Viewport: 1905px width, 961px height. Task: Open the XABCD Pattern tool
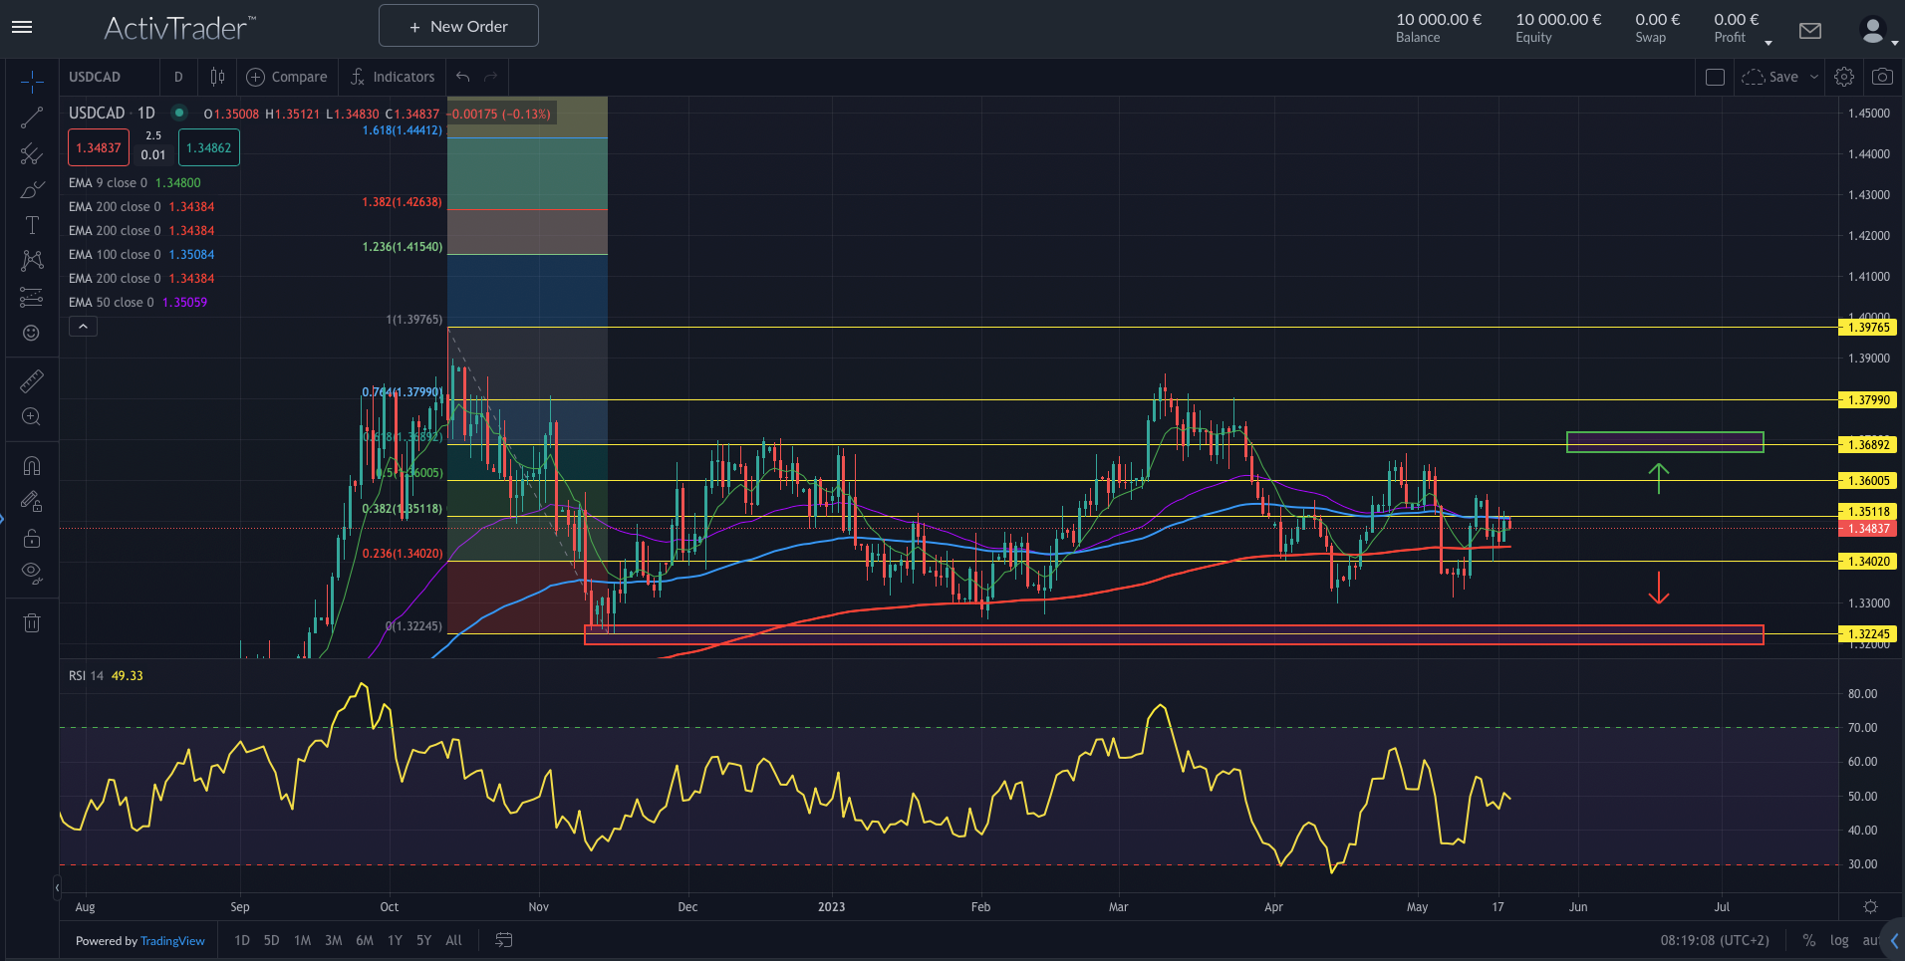coord(32,260)
